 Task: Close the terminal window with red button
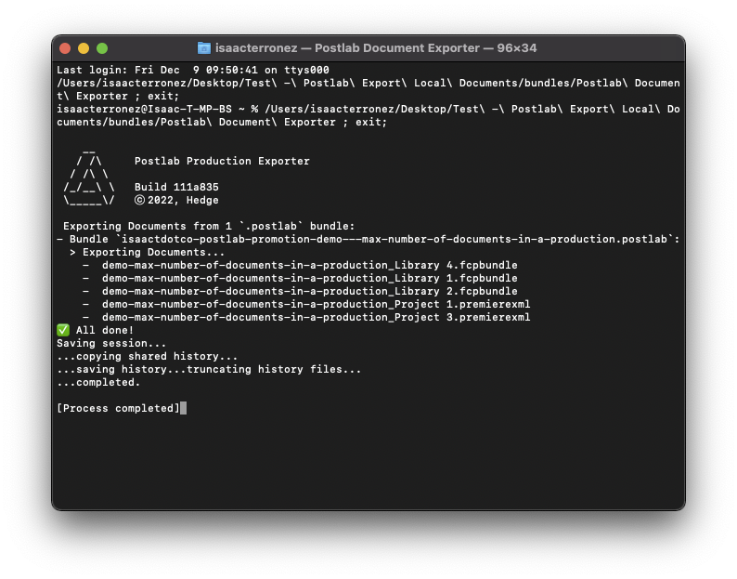pos(65,48)
